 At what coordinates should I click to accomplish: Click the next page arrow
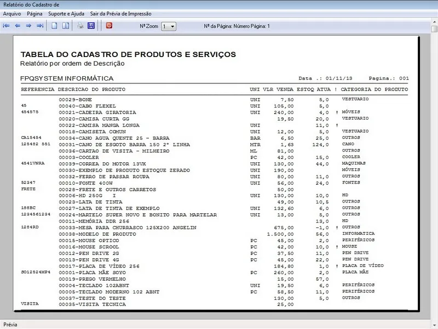pyautogui.click(x=28, y=26)
